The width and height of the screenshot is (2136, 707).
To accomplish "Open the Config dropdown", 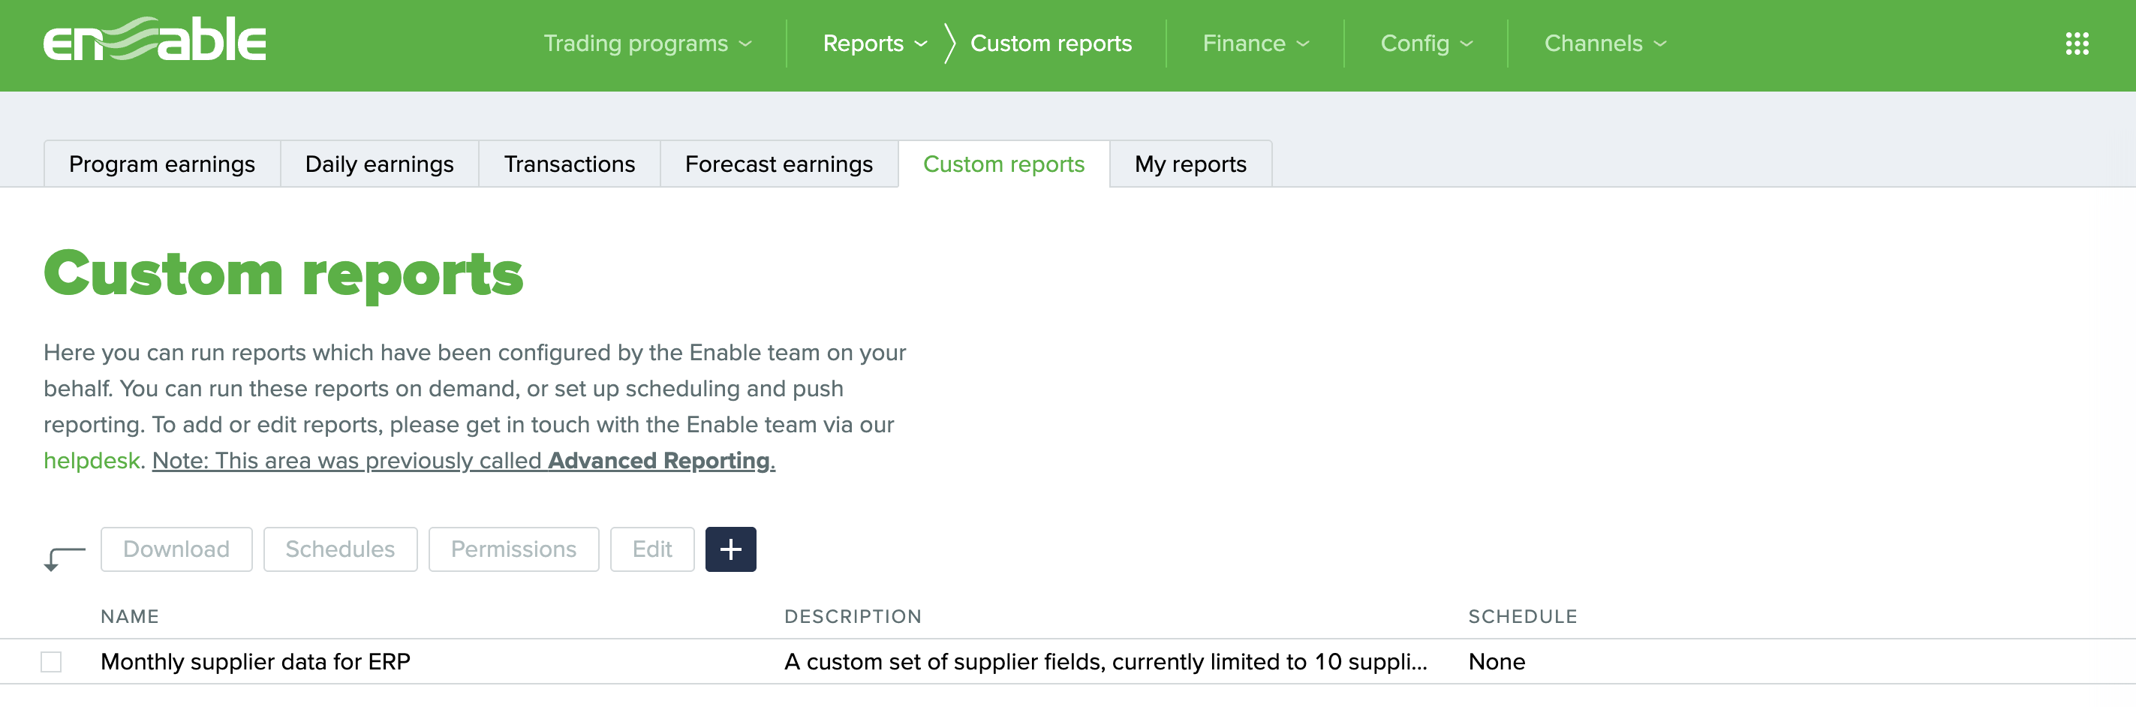I will [1425, 43].
